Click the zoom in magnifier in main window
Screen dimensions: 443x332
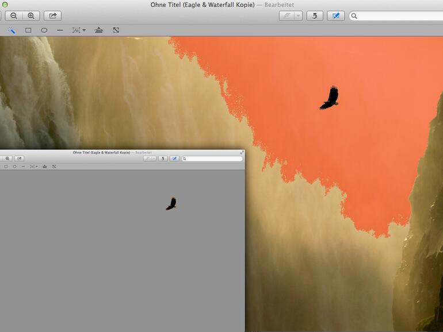tap(31, 16)
